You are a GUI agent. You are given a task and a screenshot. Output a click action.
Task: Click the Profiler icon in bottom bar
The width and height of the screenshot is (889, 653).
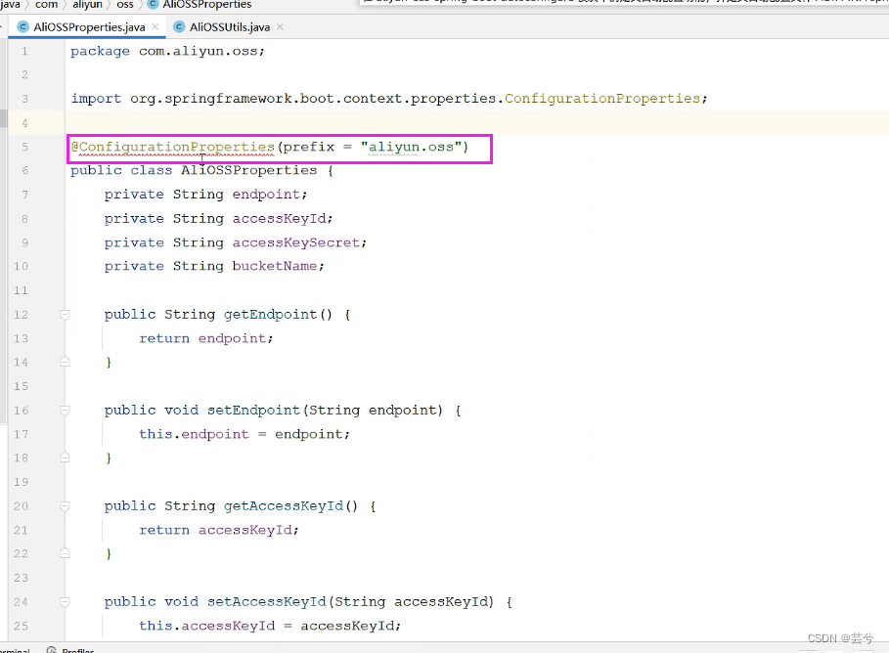click(x=52, y=650)
